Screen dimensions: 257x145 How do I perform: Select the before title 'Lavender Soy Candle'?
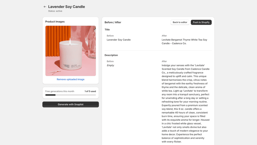tap(119, 40)
